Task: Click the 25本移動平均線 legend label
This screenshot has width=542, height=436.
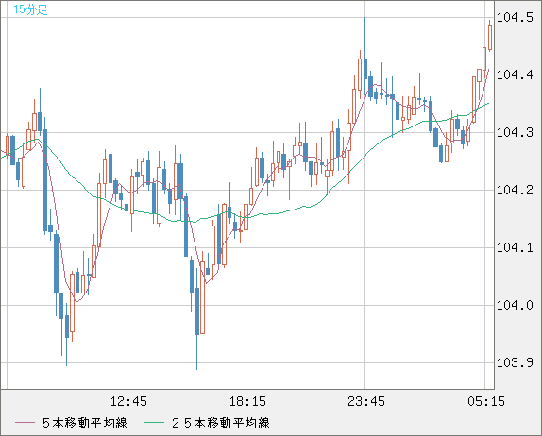Action: click(x=221, y=423)
